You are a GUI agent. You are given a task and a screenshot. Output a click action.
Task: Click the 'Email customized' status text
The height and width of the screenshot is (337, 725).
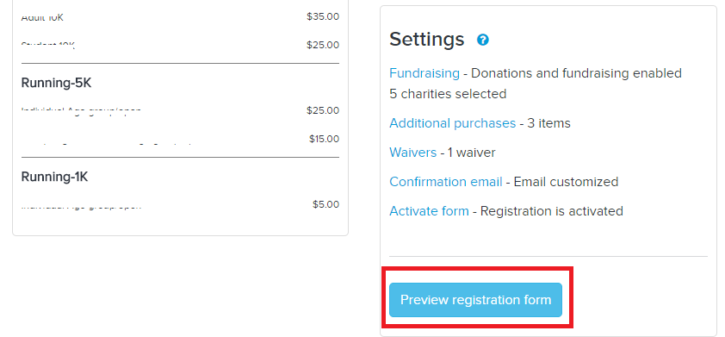[x=566, y=182]
